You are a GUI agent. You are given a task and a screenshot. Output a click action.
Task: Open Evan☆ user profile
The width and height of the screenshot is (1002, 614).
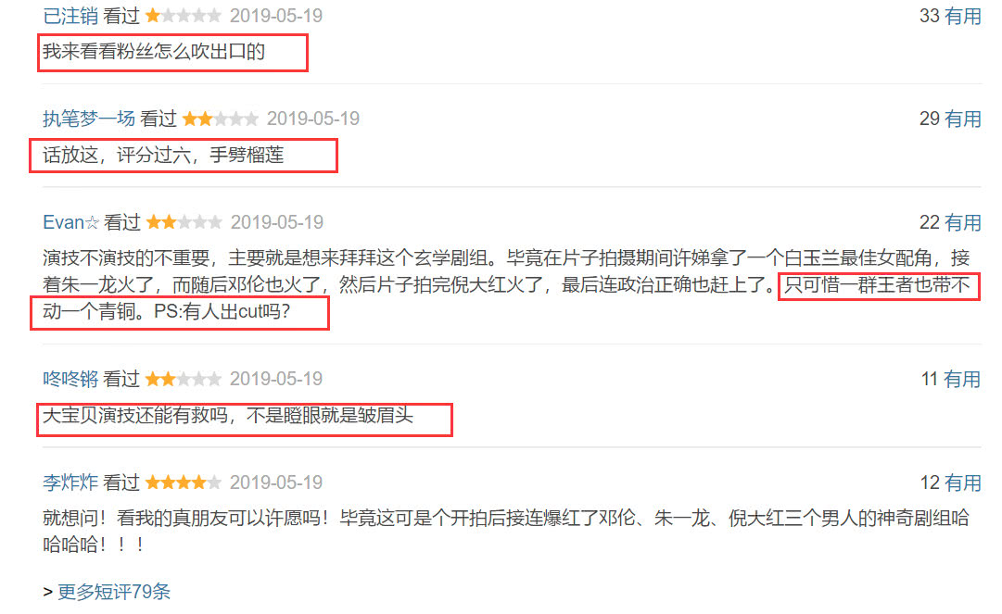[71, 222]
